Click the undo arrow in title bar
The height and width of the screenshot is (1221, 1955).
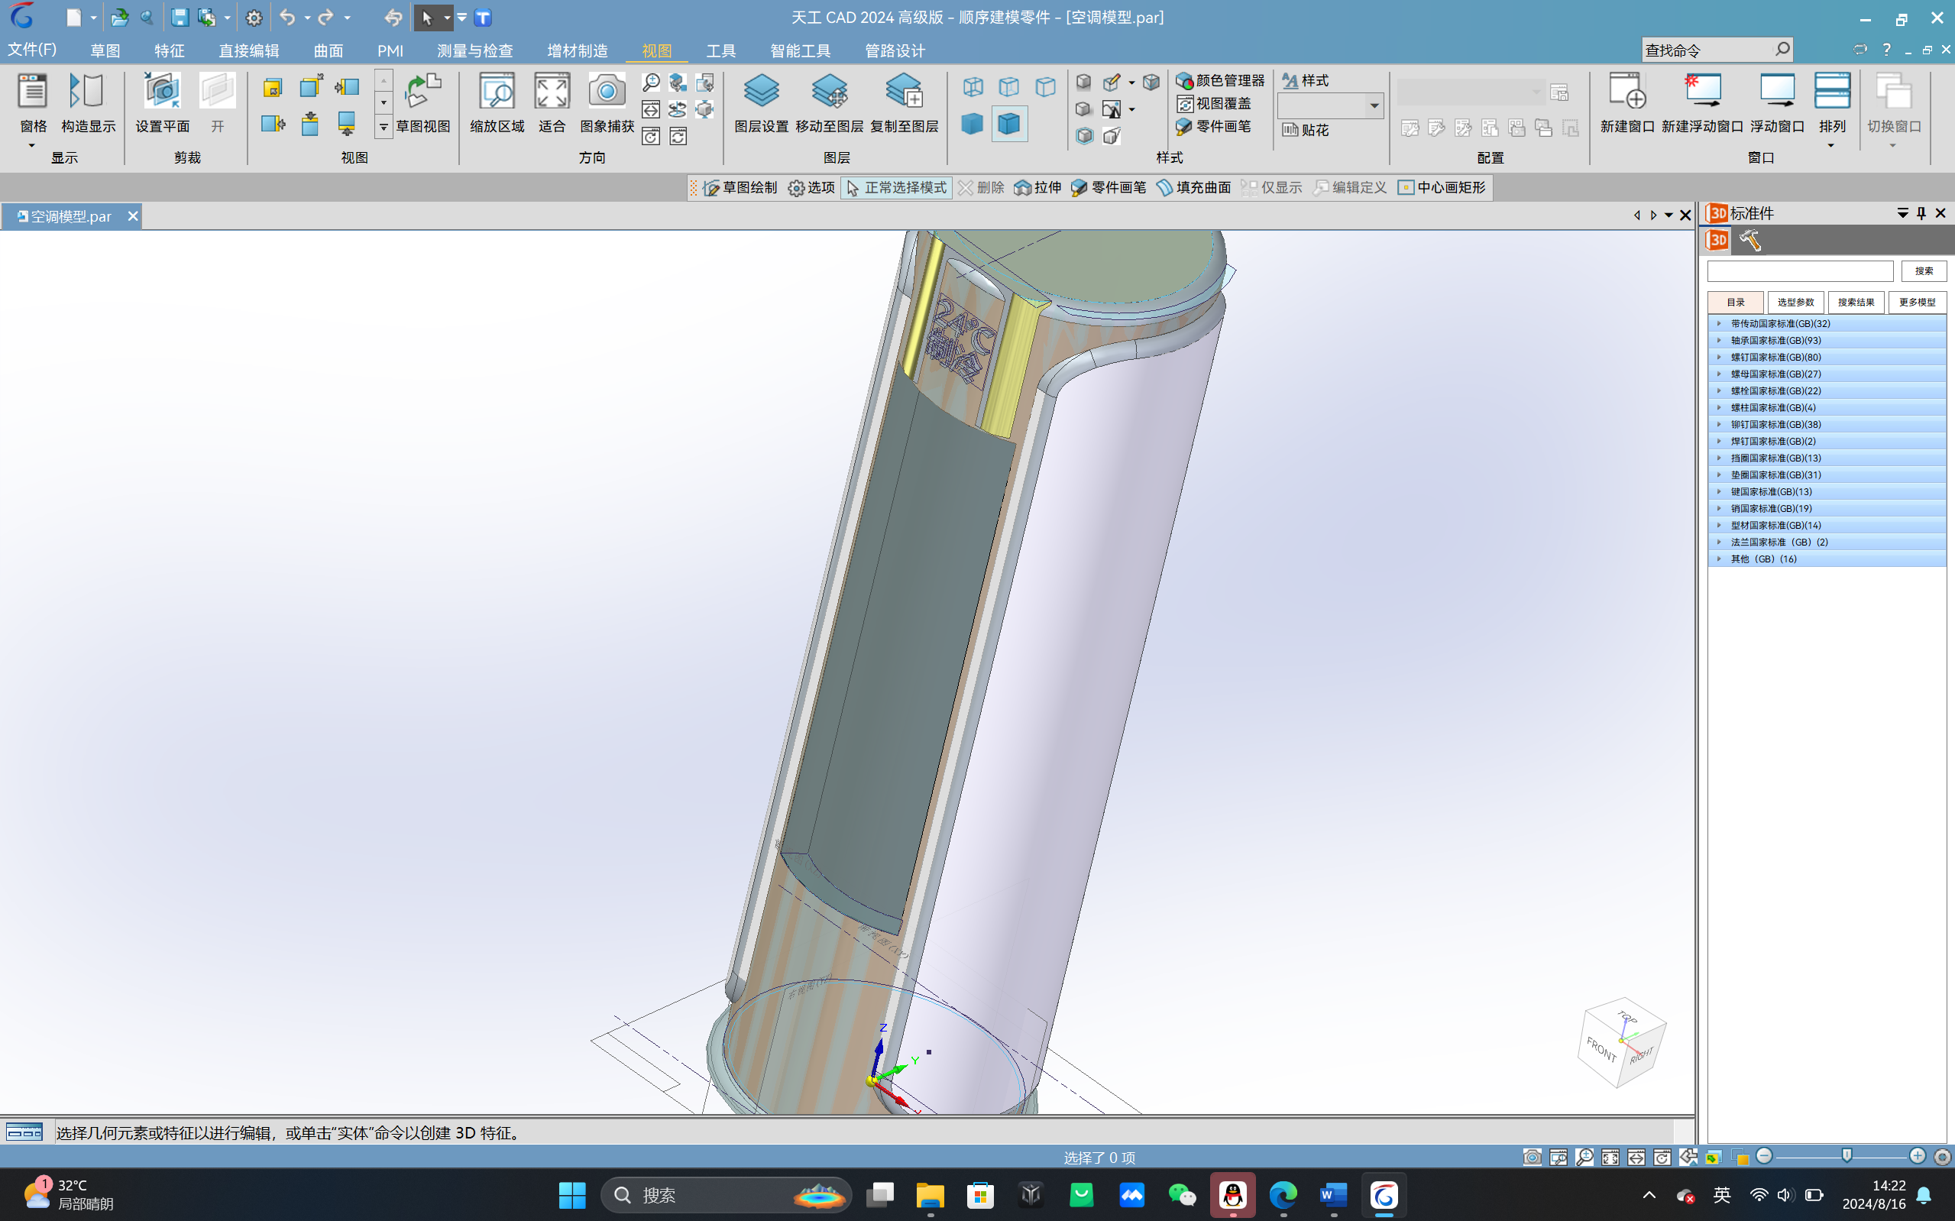click(286, 17)
